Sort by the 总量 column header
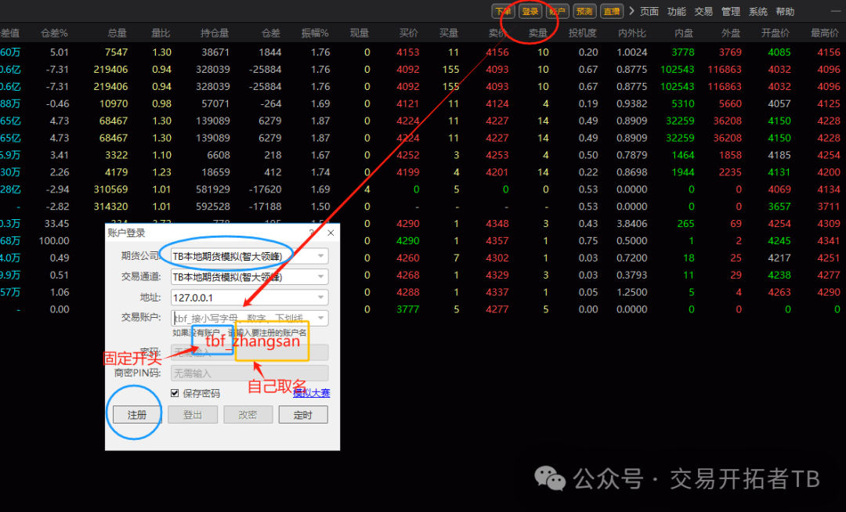 point(117,33)
